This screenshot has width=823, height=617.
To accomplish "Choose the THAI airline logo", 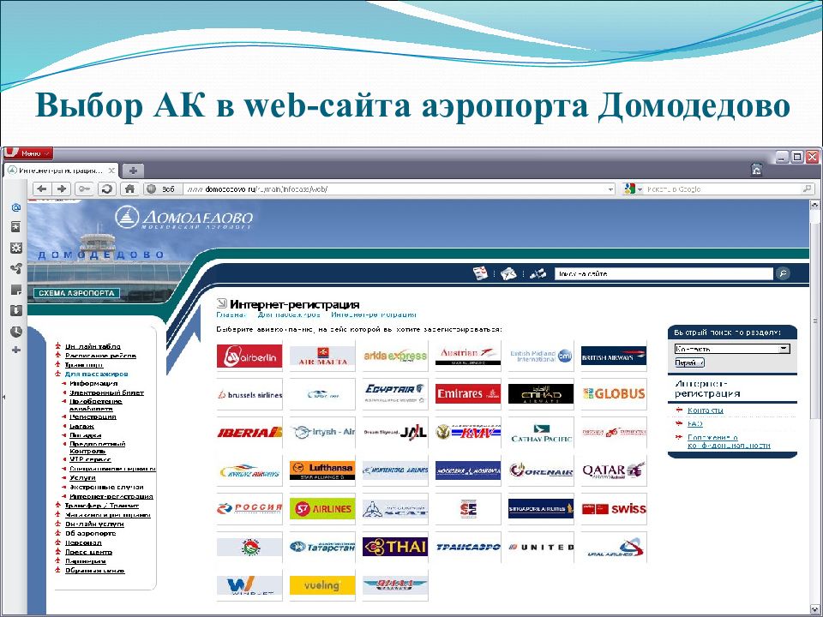I will click(x=395, y=548).
